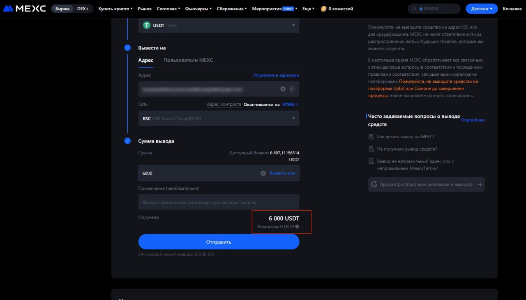Click the 97955 contract ending link
Viewport: 526px width, 300px height.
pos(290,105)
